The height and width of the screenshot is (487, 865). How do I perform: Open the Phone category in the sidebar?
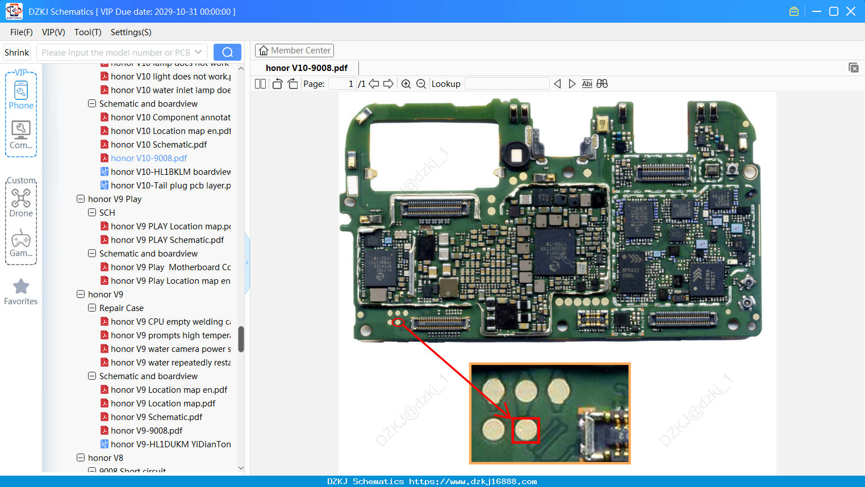[21, 95]
